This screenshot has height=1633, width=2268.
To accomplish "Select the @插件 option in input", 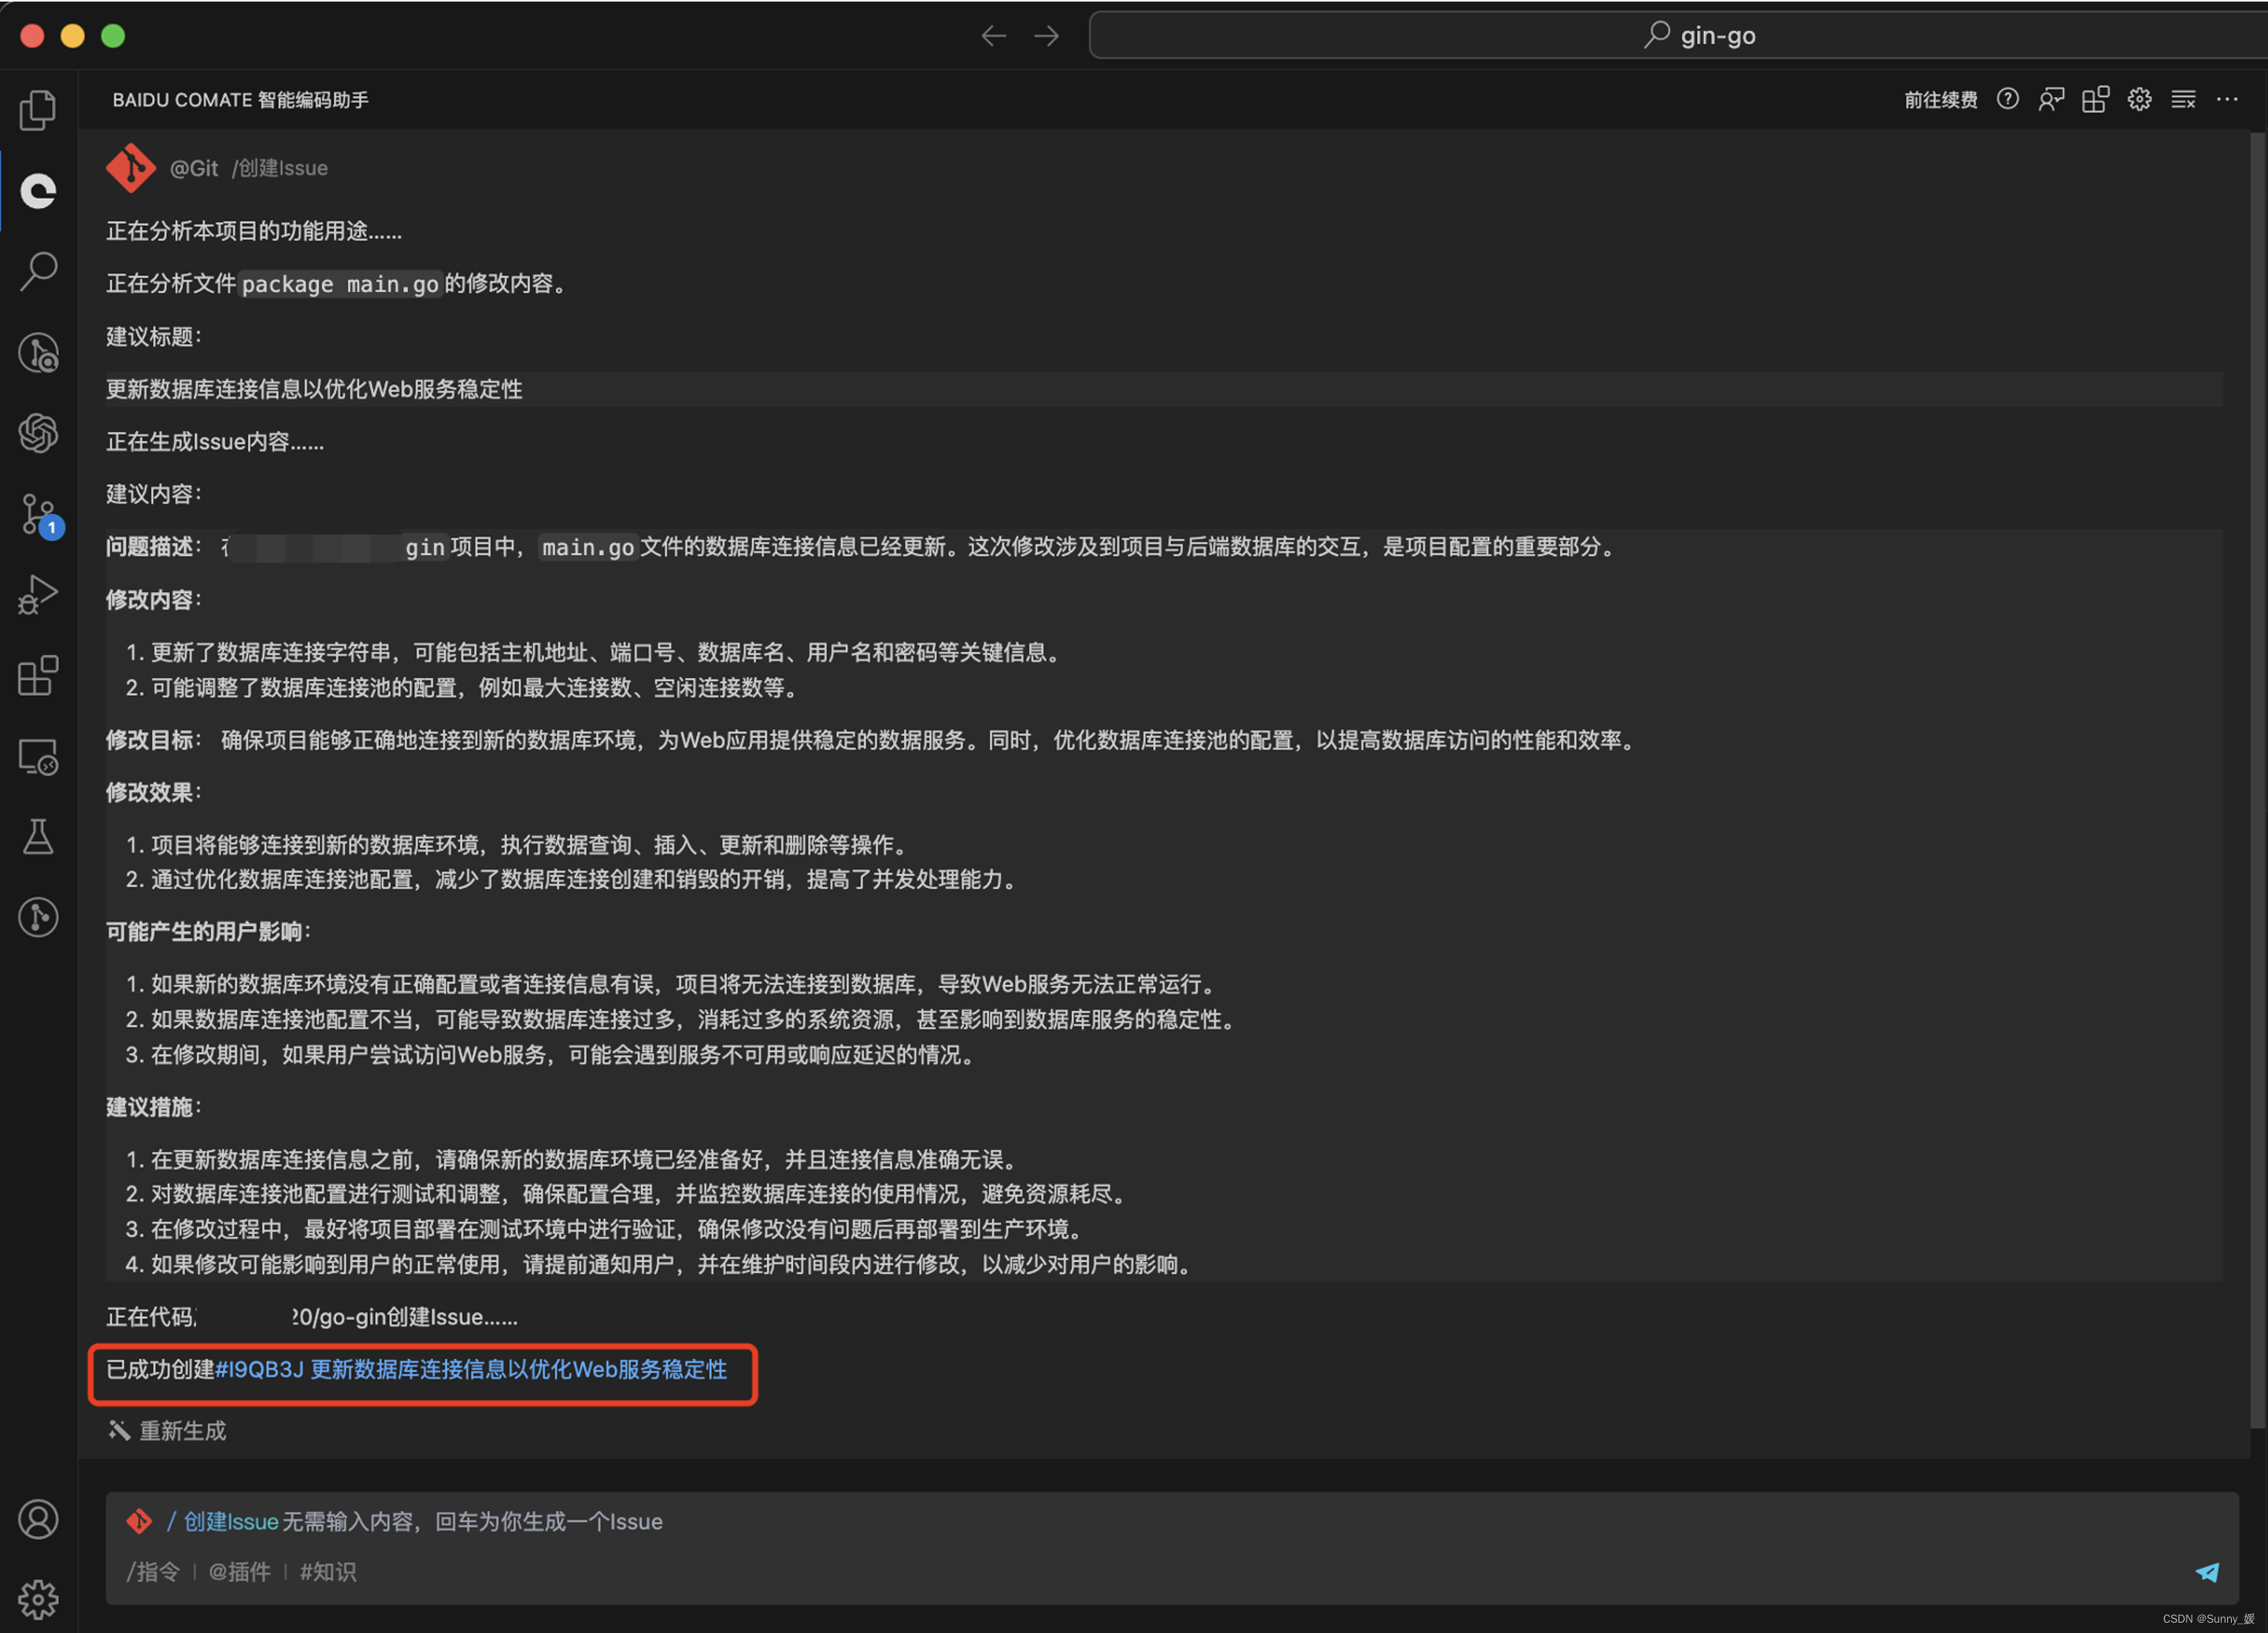I will (239, 1572).
